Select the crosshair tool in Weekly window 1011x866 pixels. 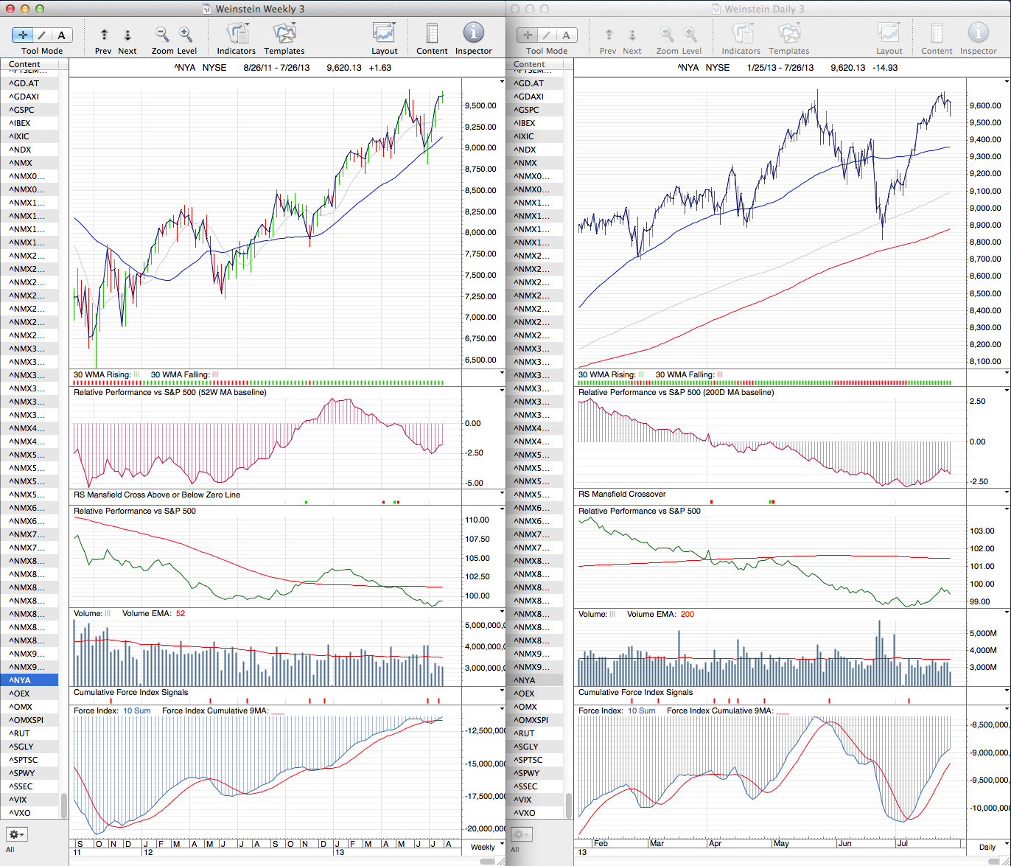23,35
